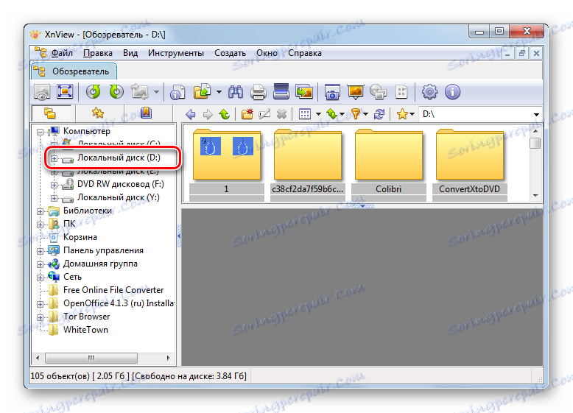
Task: Click the printer icon
Action: [x=259, y=92]
